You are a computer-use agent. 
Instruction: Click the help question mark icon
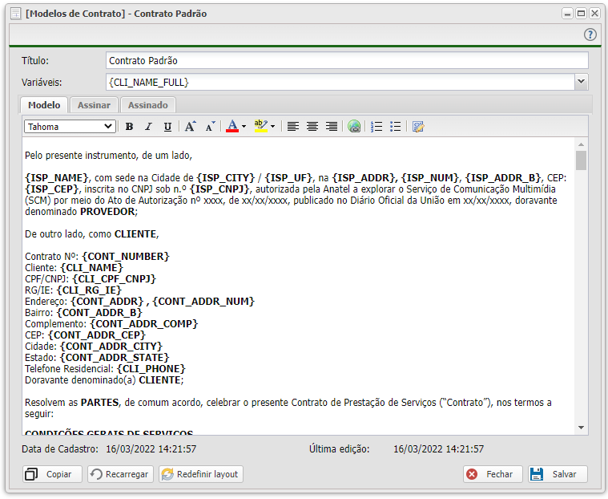pos(590,34)
